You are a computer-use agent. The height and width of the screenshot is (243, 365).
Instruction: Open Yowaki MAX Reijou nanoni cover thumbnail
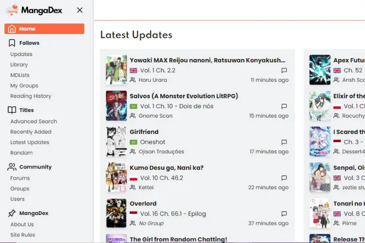(116, 70)
